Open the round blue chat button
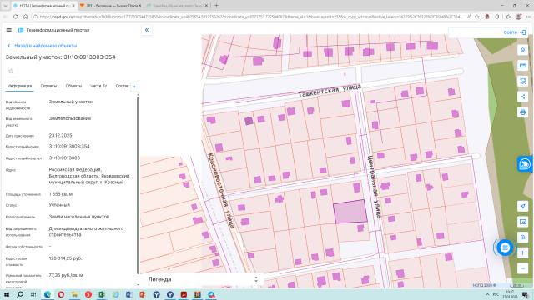 505,247
